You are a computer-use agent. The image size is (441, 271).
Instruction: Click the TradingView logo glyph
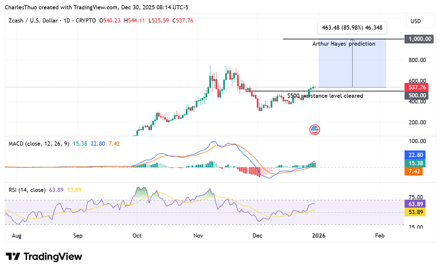point(13,256)
